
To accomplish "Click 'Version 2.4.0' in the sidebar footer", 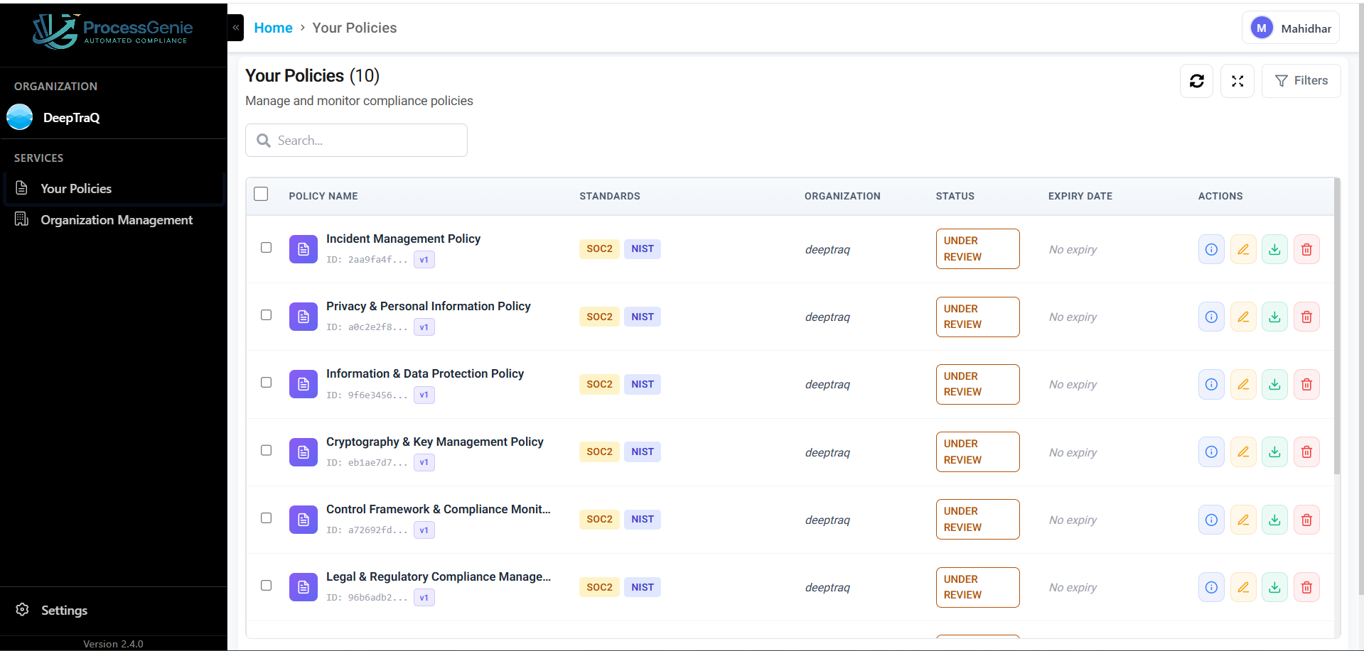I will click(113, 644).
